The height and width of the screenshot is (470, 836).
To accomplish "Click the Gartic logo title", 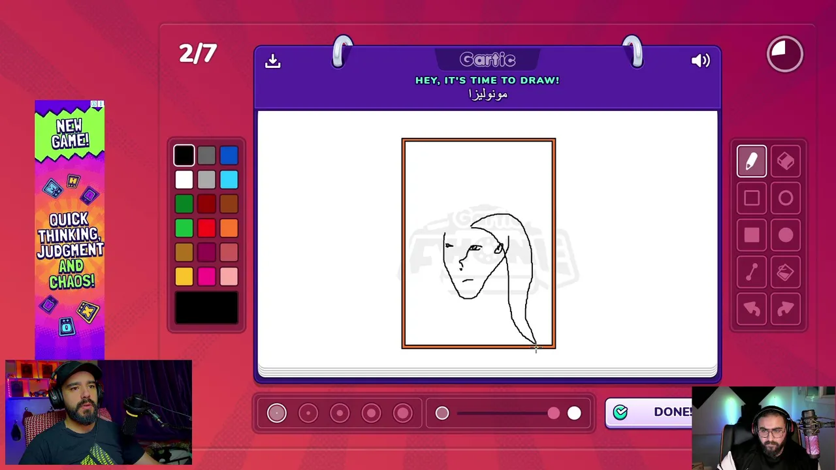I will tap(487, 60).
